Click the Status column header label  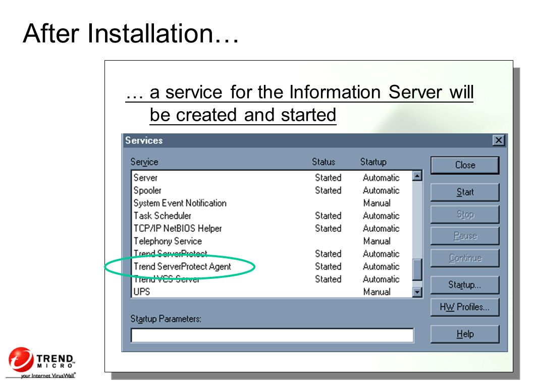coord(324,162)
